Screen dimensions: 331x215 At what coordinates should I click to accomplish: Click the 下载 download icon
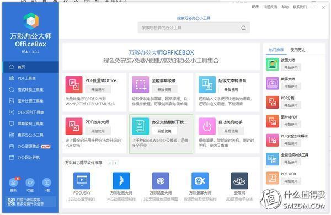pyautogui.click(x=47, y=182)
